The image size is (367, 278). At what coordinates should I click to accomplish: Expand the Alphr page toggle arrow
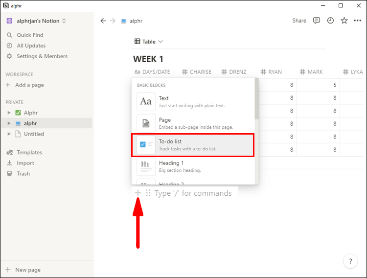[x=9, y=113]
